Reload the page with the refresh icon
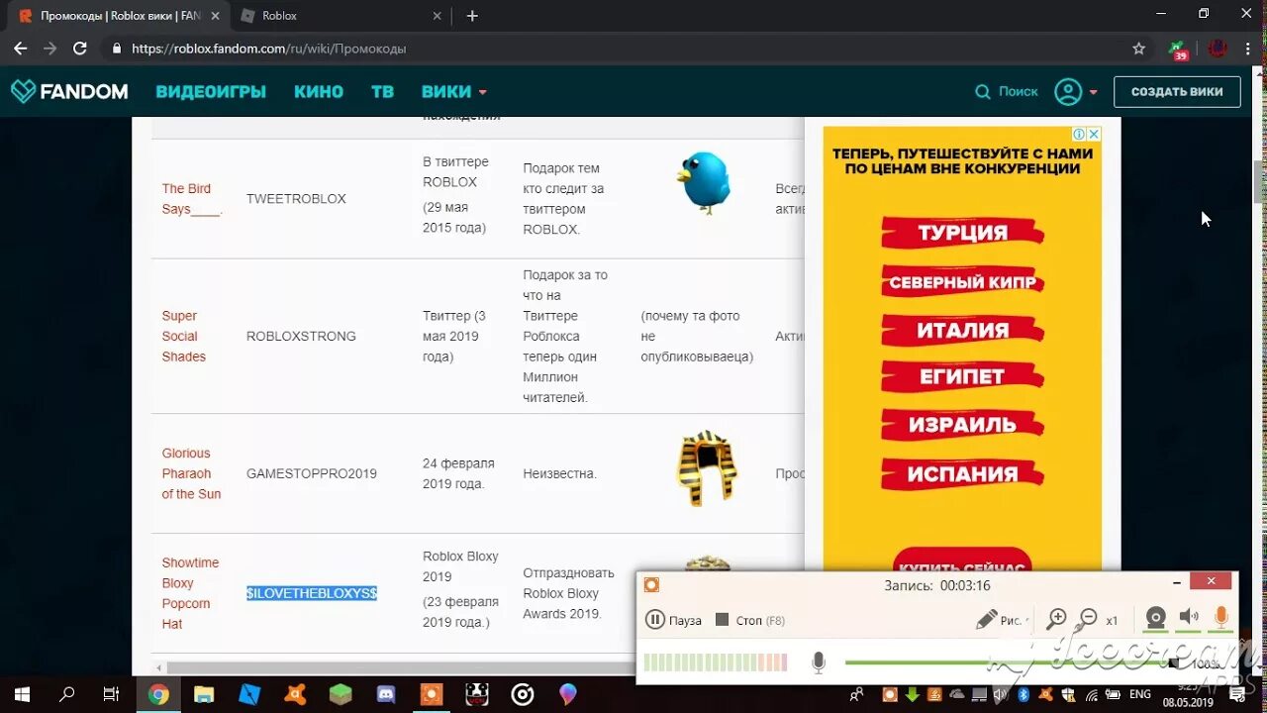 click(80, 49)
